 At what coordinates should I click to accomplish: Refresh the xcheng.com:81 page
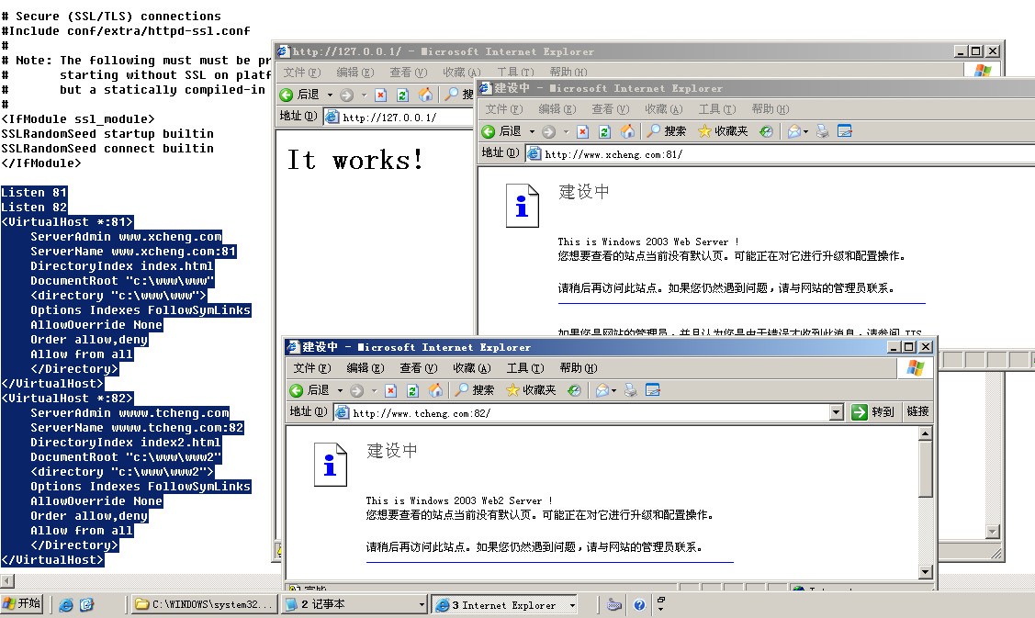pos(604,131)
